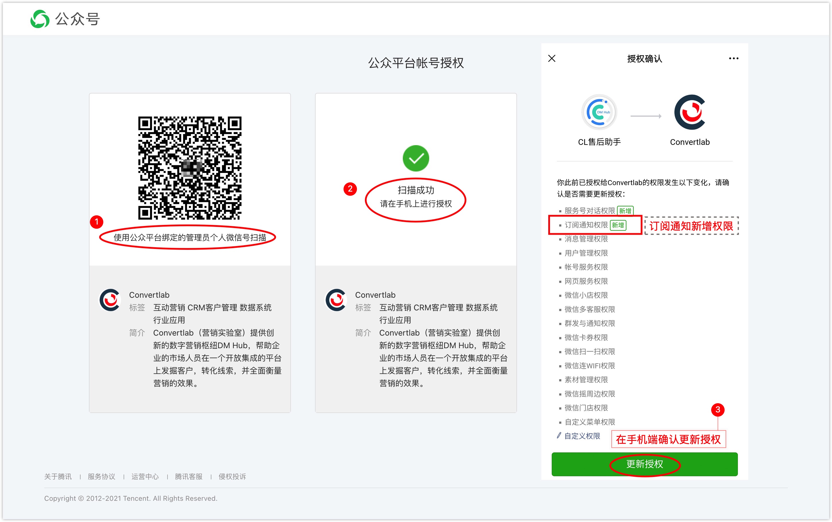Open the 侵权投诉 footer link
The image size is (832, 522).
point(232,476)
